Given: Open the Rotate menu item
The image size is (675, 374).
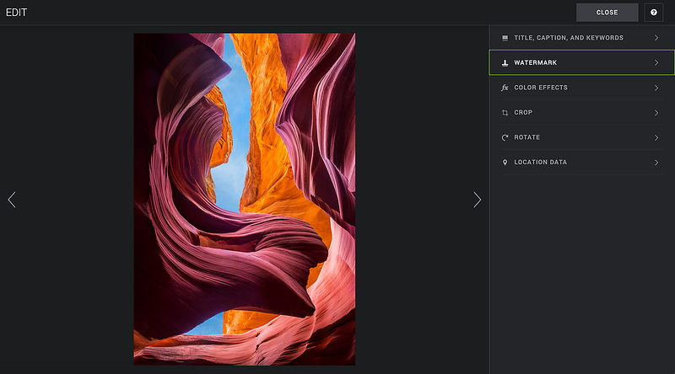Looking at the screenshot, I should click(x=581, y=137).
